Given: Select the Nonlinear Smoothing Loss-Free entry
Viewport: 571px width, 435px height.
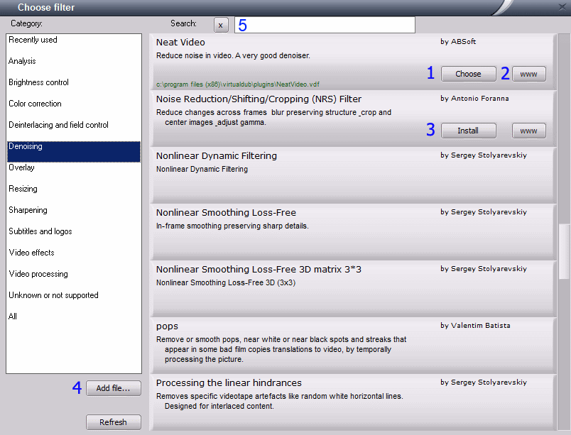Looking at the screenshot, I should click(354, 232).
